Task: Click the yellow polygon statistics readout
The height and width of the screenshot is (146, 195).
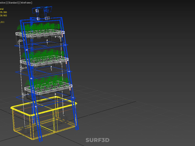Action: [x=3, y=15]
